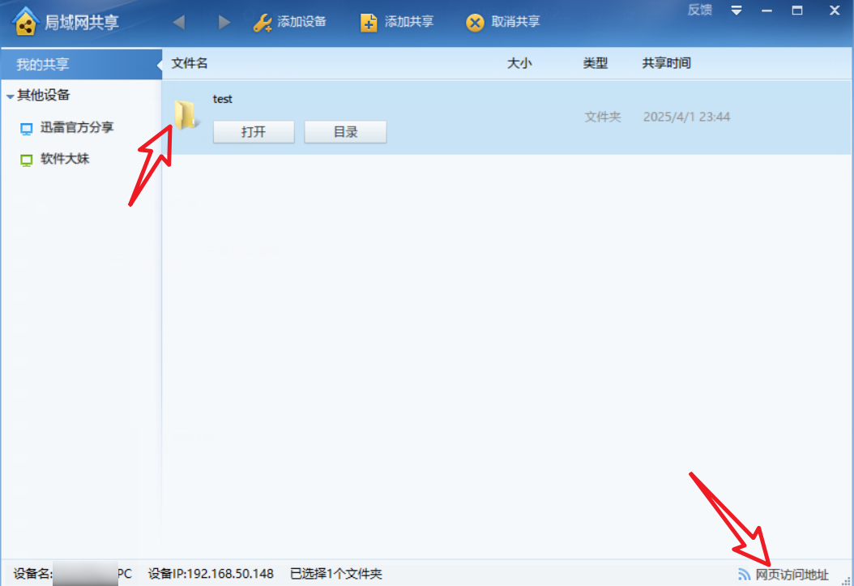Click the green monitor icon of 软件大妹
This screenshot has width=854, height=586.
pos(26,160)
